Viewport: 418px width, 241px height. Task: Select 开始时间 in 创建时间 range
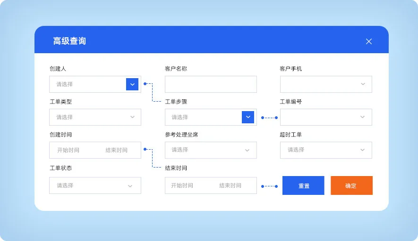point(68,150)
